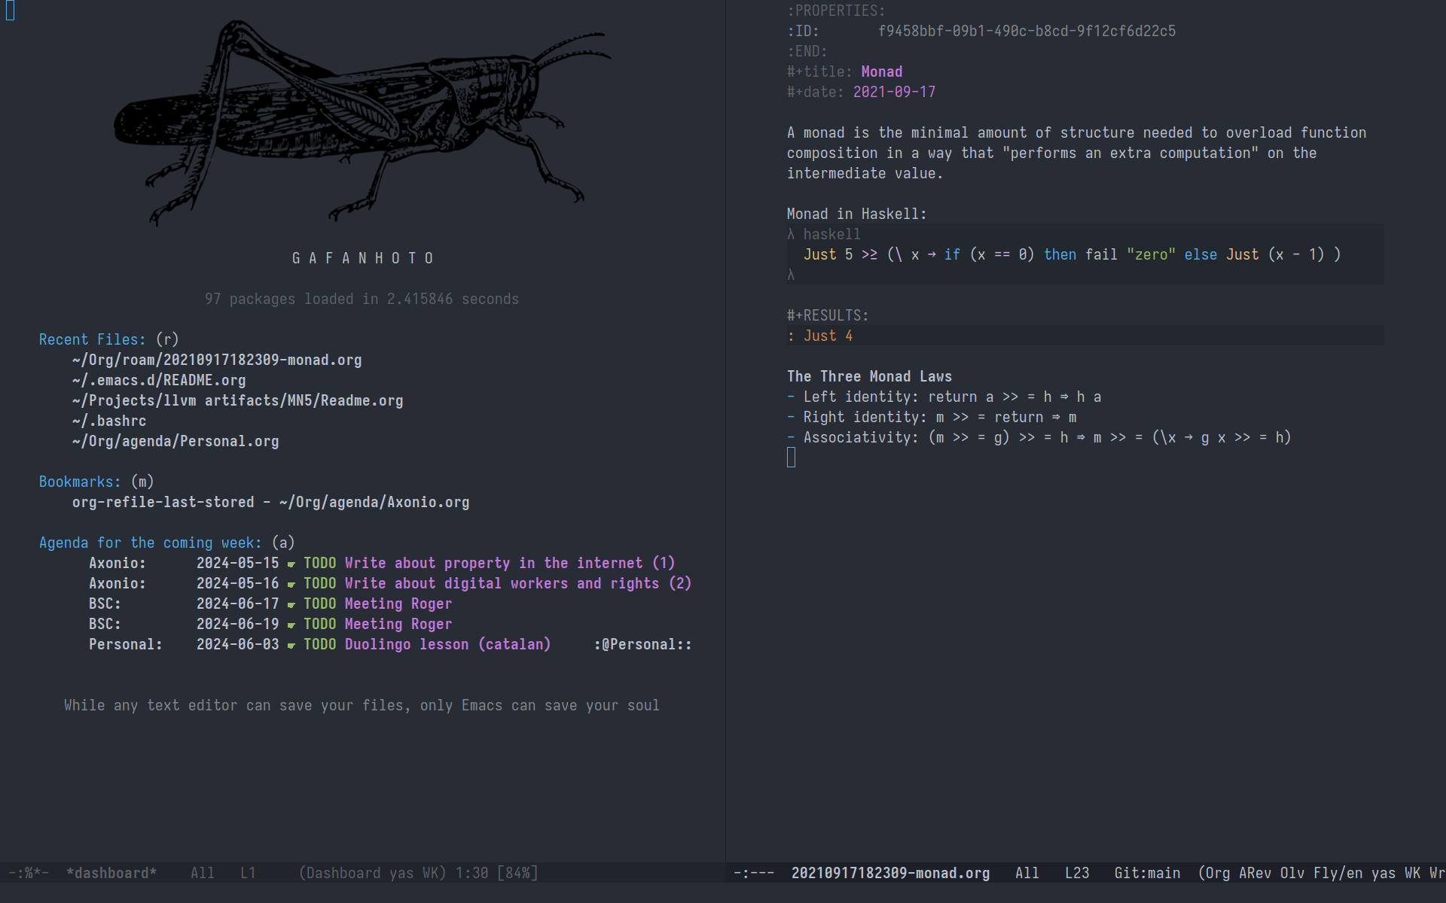This screenshot has width=1446, height=903.
Task: Click icon before Duolingo lesson TODO
Action: (291, 646)
